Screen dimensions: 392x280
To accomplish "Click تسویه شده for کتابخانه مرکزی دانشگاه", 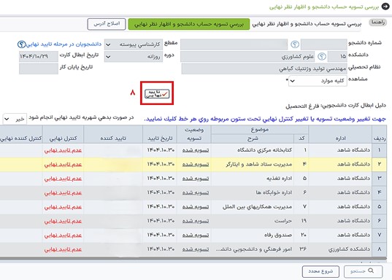I will (196, 150).
